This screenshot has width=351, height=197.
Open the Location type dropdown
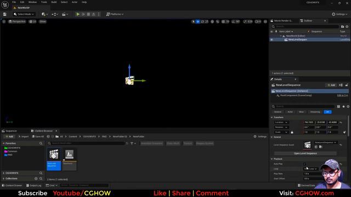pos(281,123)
